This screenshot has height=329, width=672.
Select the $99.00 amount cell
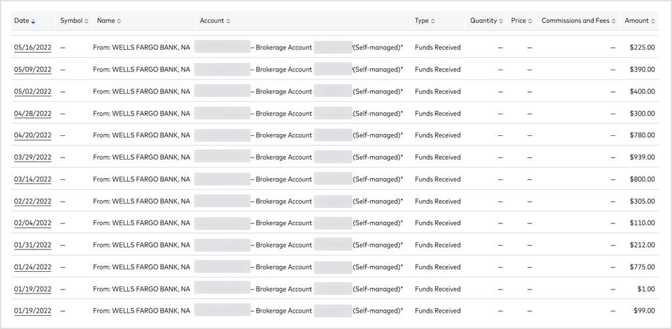click(x=644, y=311)
